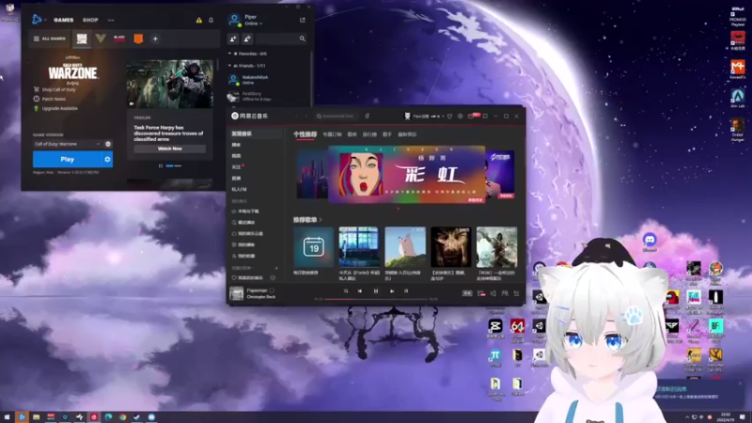Open the SHOP tab in Battle.net
The width and height of the screenshot is (752, 423).
click(90, 20)
